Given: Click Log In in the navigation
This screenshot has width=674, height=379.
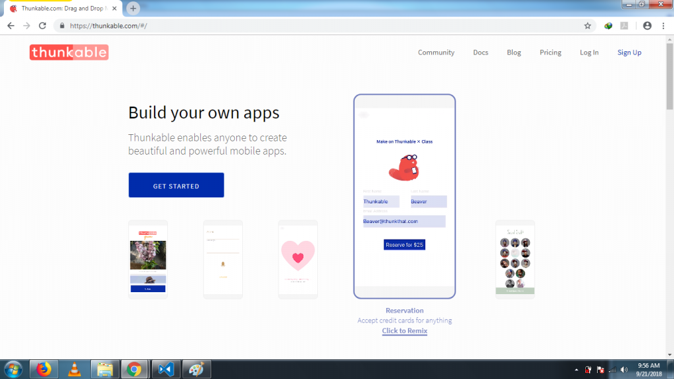Looking at the screenshot, I should [589, 53].
